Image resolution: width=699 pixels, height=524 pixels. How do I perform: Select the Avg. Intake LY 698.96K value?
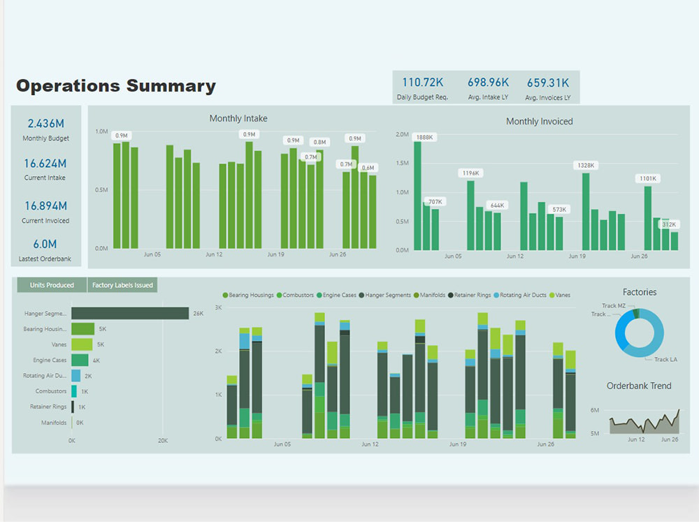[488, 82]
